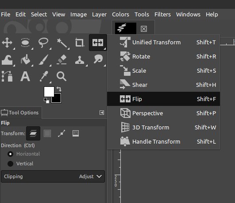Open the Clipping Adjust dropdown

[53, 176]
